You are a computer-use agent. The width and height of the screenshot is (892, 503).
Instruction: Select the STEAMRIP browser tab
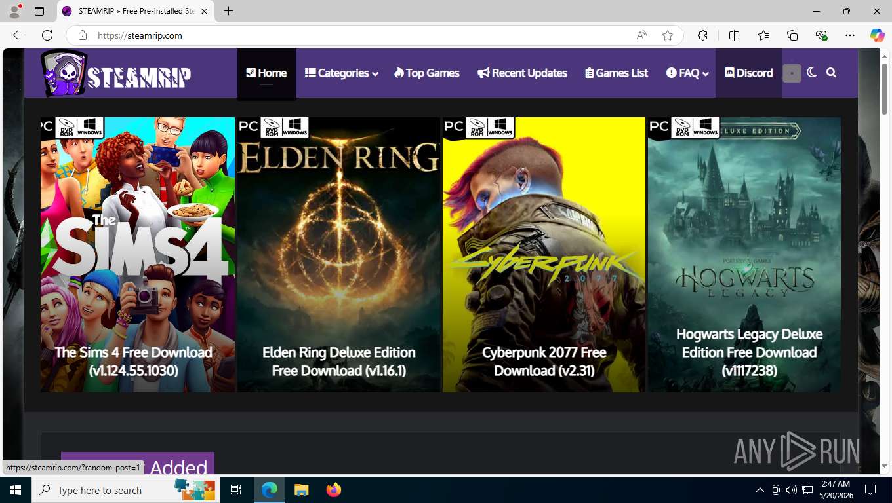coord(135,11)
